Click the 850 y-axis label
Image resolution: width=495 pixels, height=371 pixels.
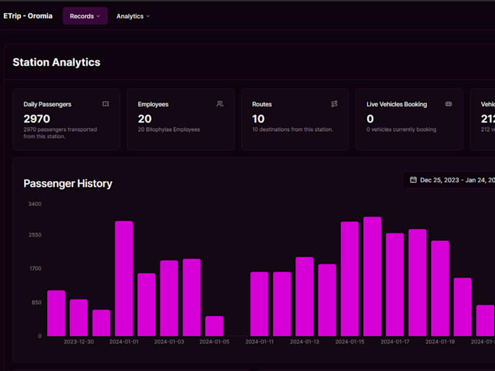pyautogui.click(x=37, y=302)
